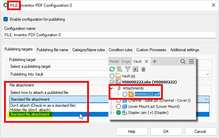Image resolution: width=219 pixels, height=138 pixels.
Task: Open search in the Vault browser panel
Action: pos(183,61)
